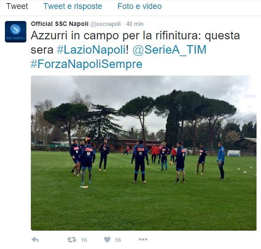Screen dimensions: 261x249
Task: Go to the Foto e video tab
Action: [139, 6]
